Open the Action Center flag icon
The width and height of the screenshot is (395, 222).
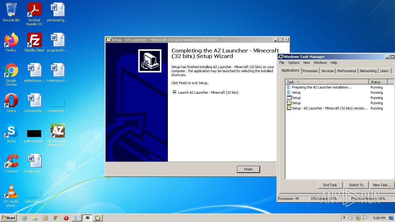366,218
